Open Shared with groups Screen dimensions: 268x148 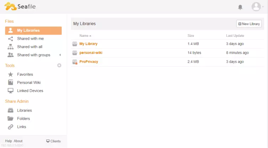tap(33, 55)
